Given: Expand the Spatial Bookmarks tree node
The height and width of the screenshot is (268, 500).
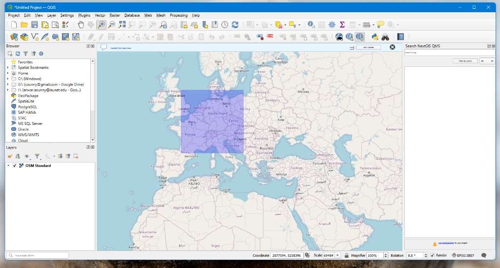Looking at the screenshot, I should [8, 67].
